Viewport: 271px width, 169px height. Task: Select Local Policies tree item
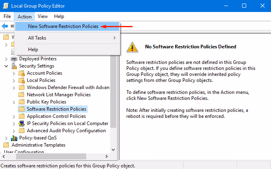[41, 80]
